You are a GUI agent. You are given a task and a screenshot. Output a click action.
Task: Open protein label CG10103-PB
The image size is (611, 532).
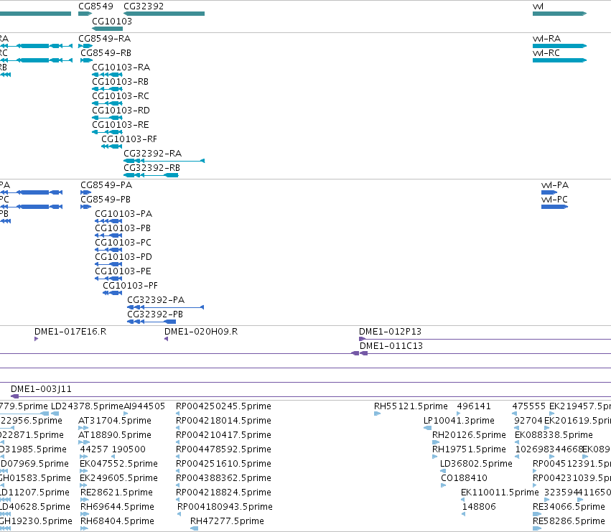click(123, 228)
